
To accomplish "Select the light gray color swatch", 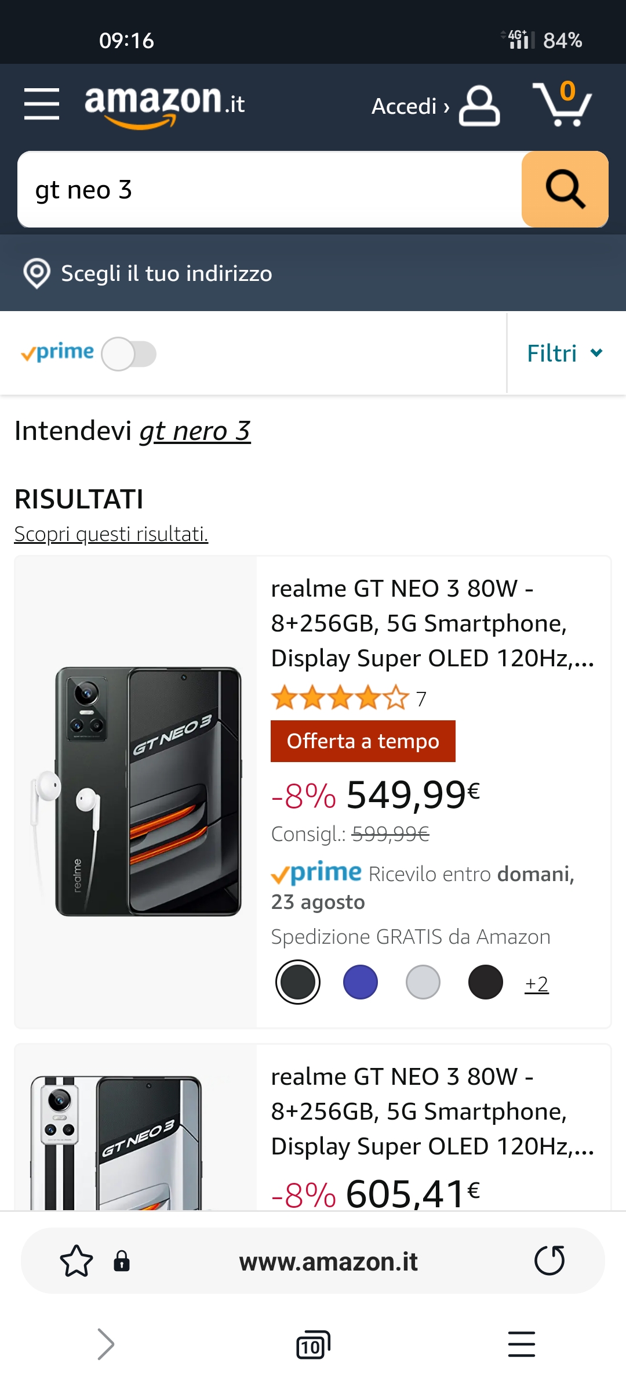I will coord(423,982).
